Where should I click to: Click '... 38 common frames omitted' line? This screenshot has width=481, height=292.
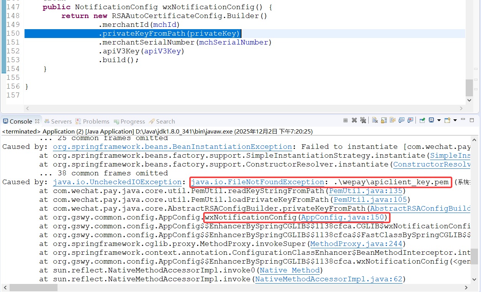[x=103, y=173]
